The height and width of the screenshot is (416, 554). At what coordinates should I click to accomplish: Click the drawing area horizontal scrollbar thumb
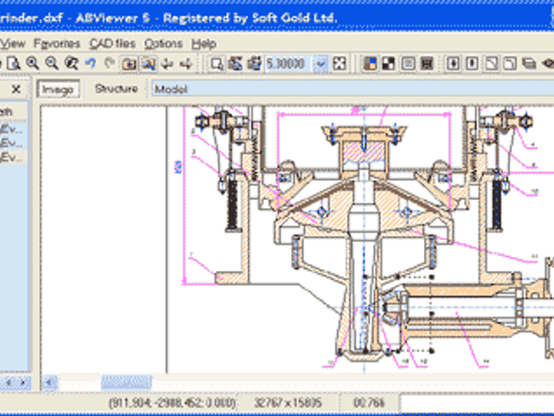[126, 382]
